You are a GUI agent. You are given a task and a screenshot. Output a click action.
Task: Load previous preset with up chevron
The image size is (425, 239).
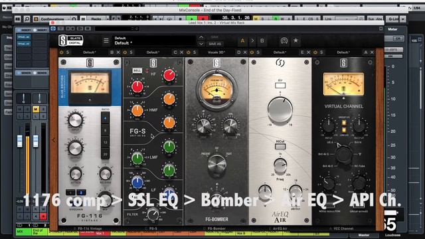(x=201, y=37)
